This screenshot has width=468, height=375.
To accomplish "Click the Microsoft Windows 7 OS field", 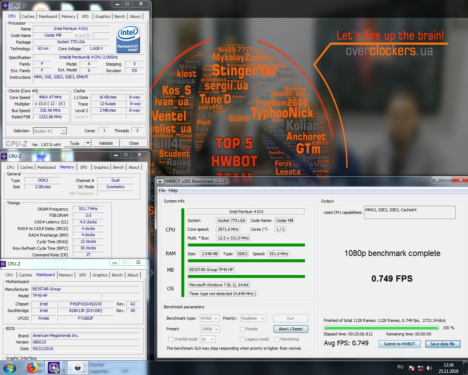I will tap(219, 285).
